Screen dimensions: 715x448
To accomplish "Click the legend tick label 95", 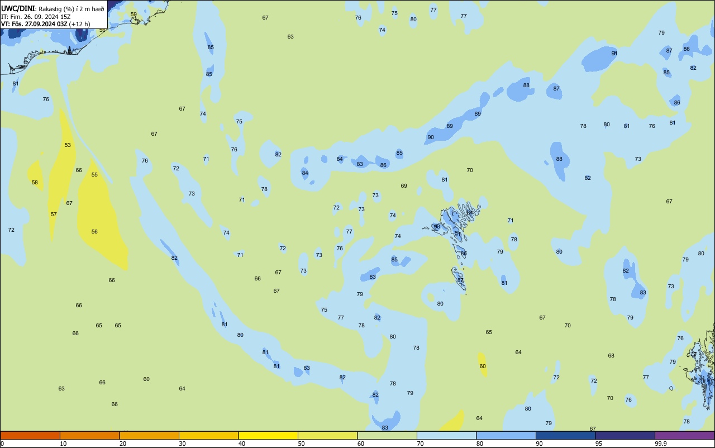I will pos(599,444).
